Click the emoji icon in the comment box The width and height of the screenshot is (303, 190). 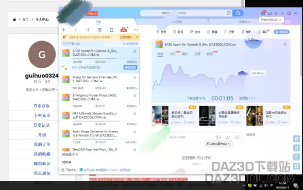tap(237, 137)
